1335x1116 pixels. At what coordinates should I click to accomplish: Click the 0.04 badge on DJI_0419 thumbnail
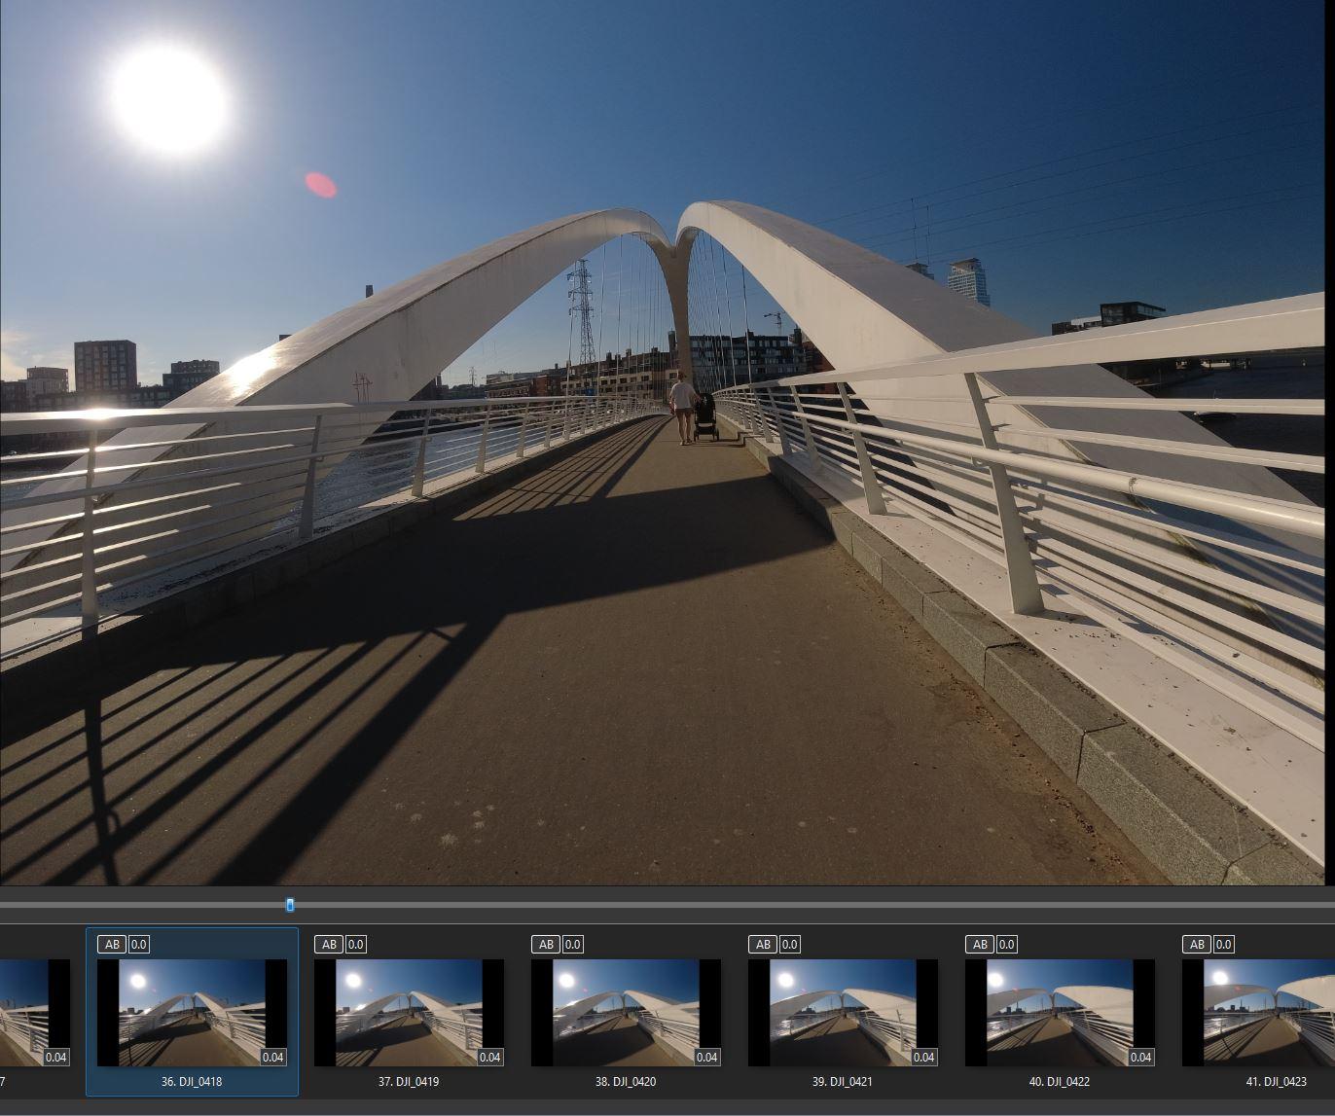490,1057
